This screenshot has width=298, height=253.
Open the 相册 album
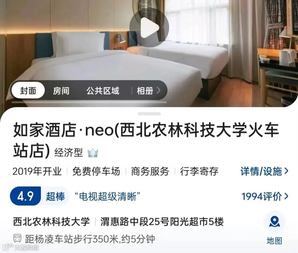click(x=145, y=91)
